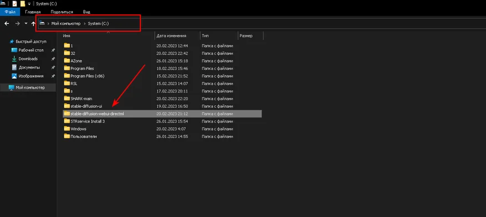The width and height of the screenshot is (486, 217).
Task: Go forward with the right arrow button
Action: coord(17,23)
